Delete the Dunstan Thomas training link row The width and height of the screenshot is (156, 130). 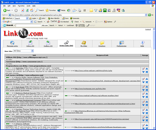147,113
